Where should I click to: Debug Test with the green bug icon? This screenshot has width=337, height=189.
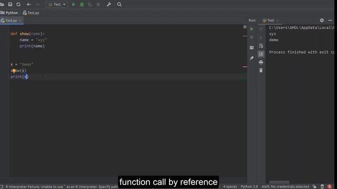(82, 4)
